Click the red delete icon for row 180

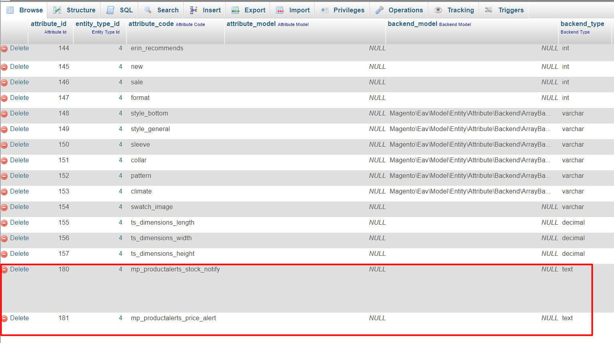click(x=4, y=270)
